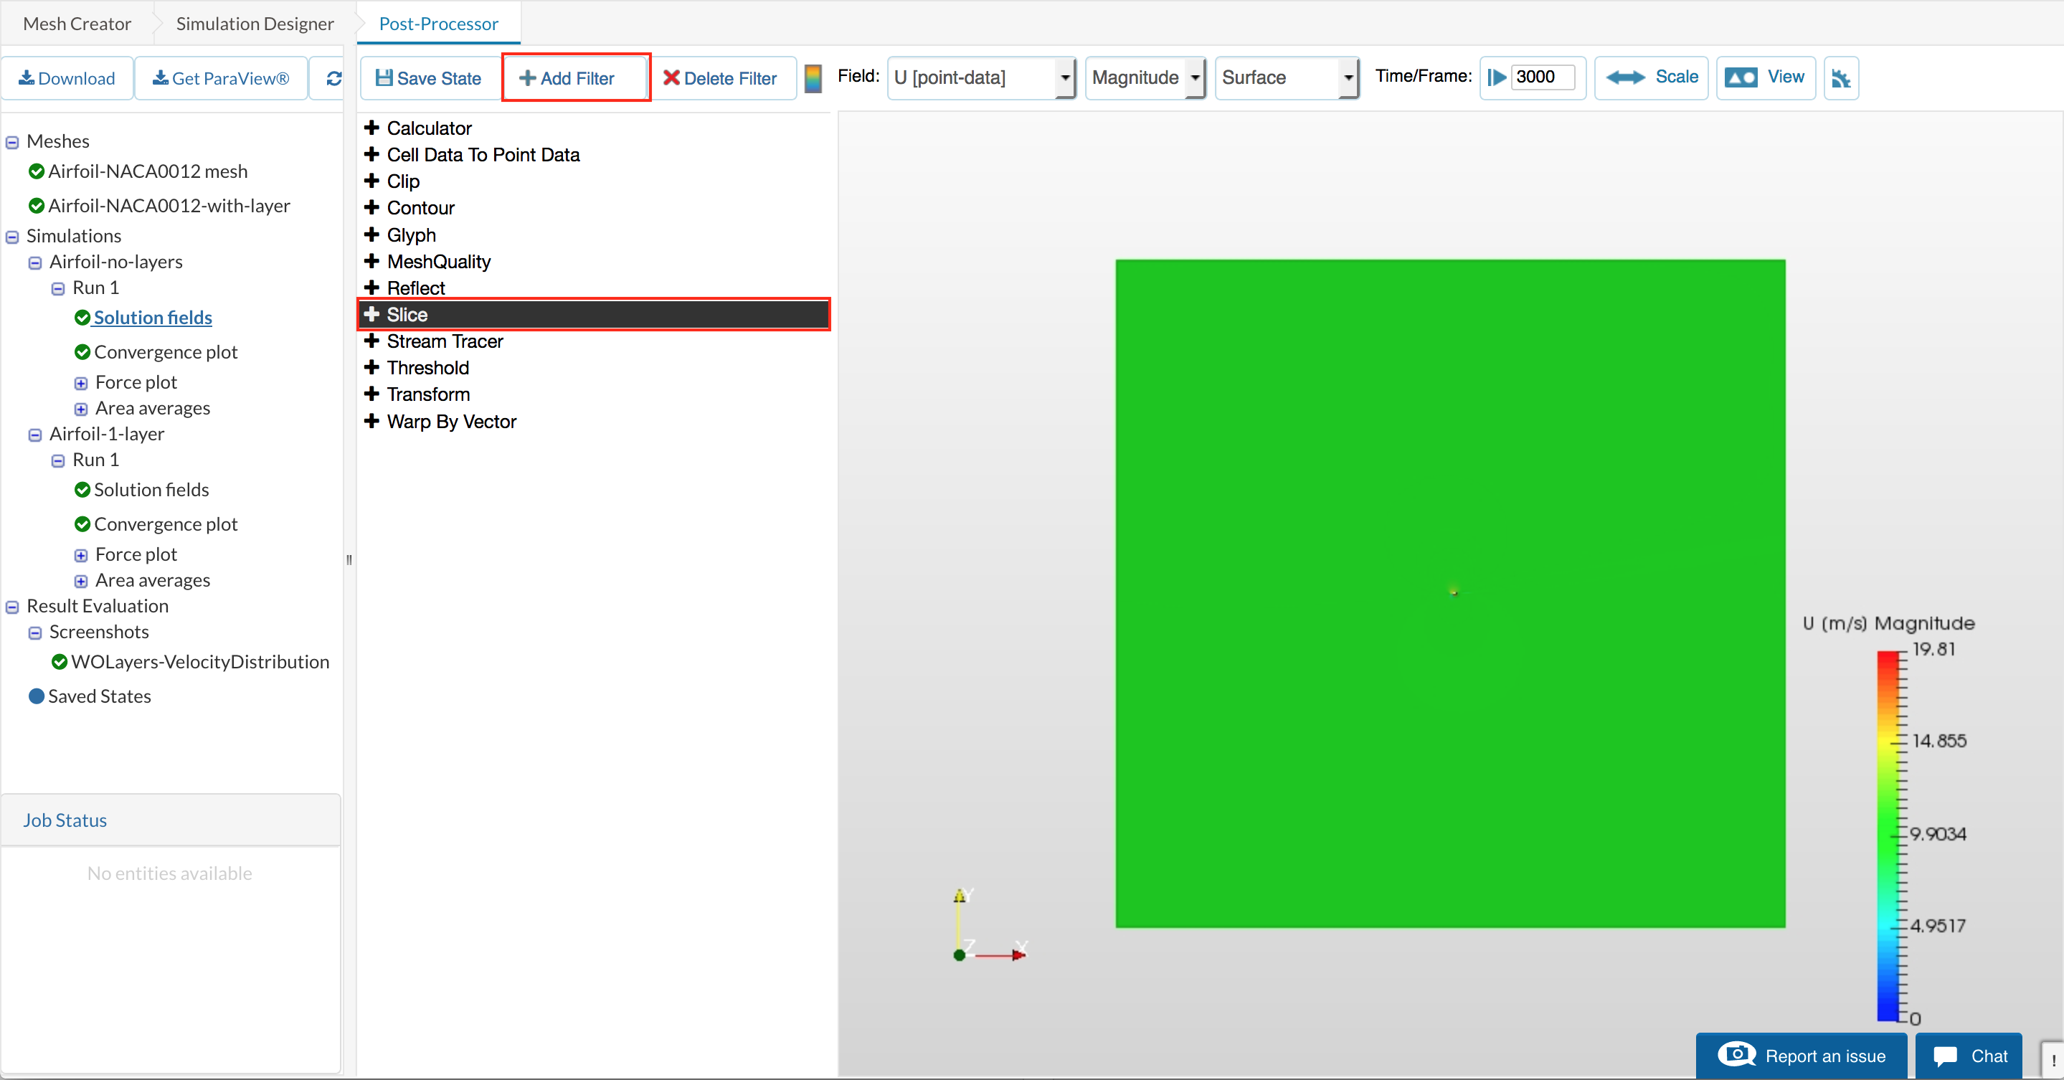Collapse the Meshes tree node
Image resolution: width=2064 pixels, height=1080 pixels.
point(12,143)
